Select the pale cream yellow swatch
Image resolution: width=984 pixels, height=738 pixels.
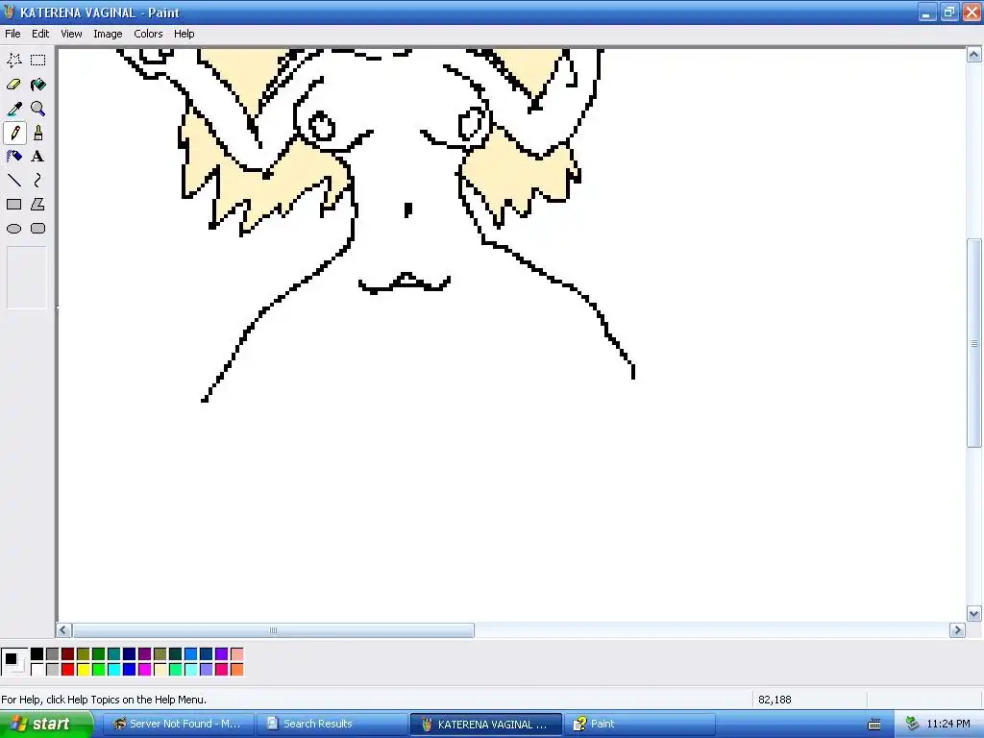click(x=160, y=669)
